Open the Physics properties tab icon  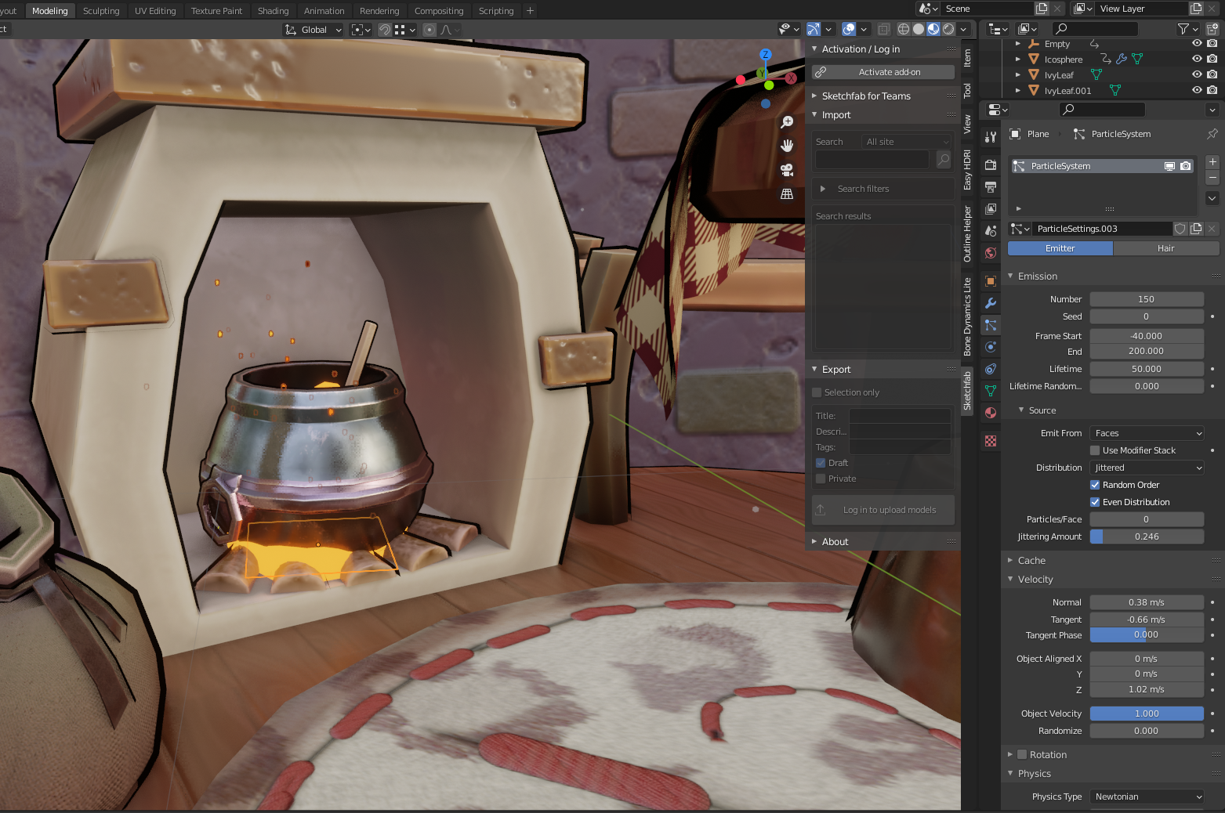[991, 347]
